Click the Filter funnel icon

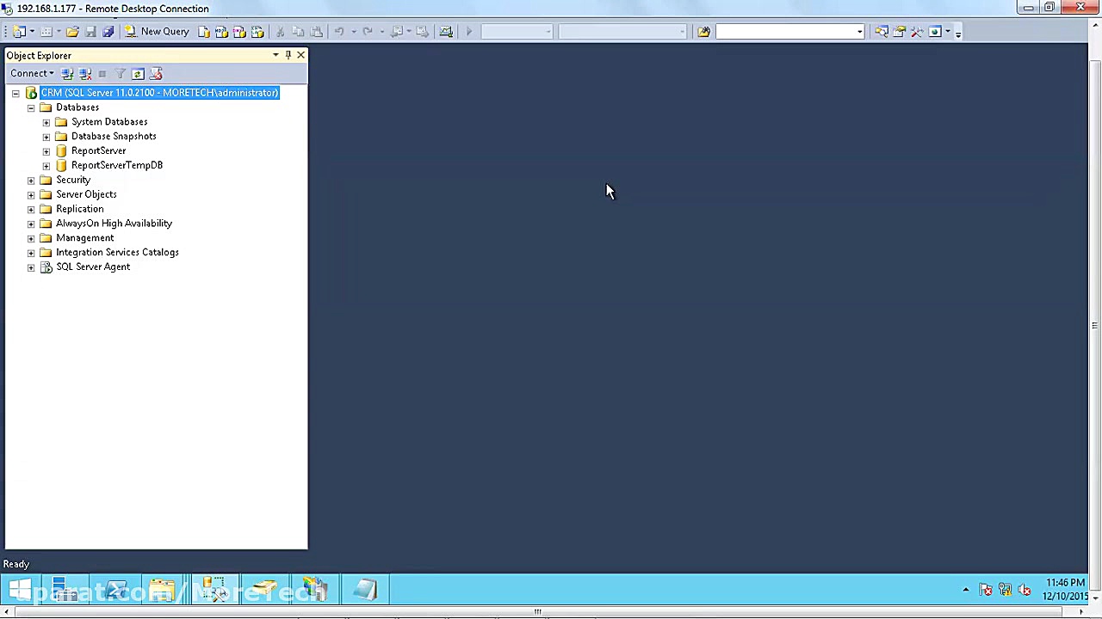(121, 74)
